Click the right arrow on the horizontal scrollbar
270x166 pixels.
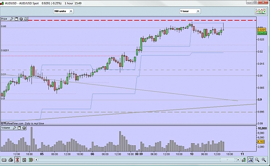click(238, 160)
